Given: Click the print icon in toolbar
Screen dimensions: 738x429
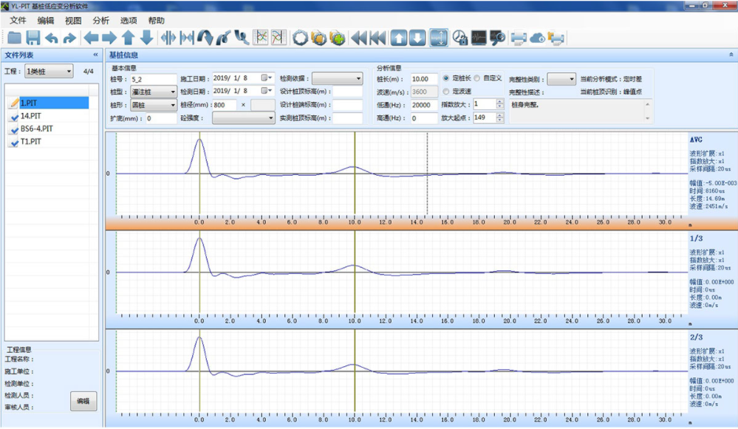Looking at the screenshot, I should (519, 38).
